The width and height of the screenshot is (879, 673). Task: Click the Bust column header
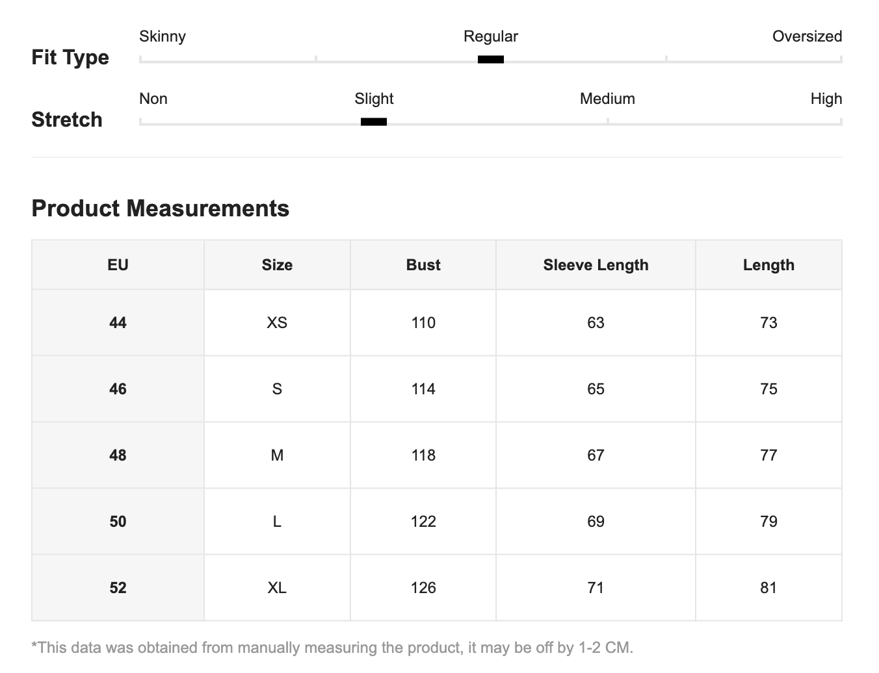(x=423, y=265)
